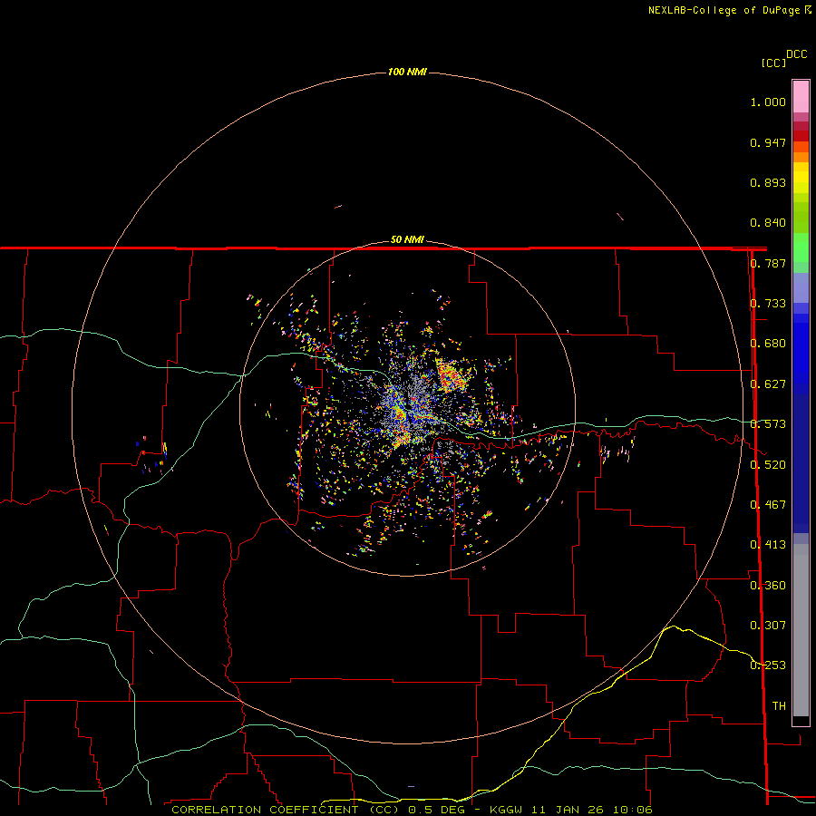This screenshot has height=816, width=816.
Task: Click the 0.840 legend value
Action: point(768,223)
